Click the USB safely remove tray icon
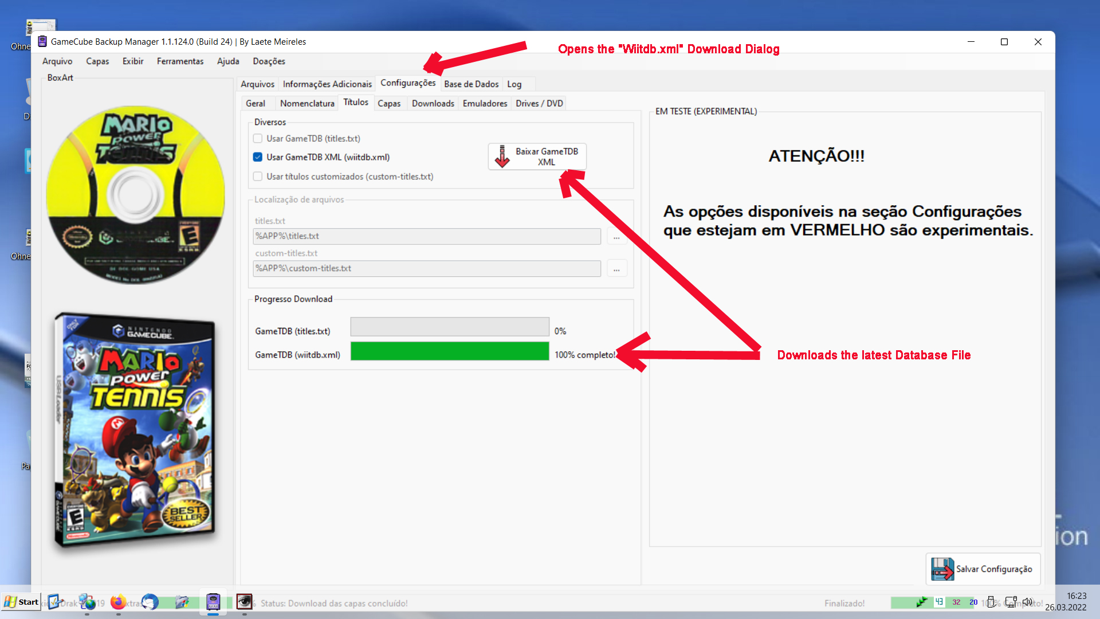The image size is (1100, 619). click(x=991, y=602)
